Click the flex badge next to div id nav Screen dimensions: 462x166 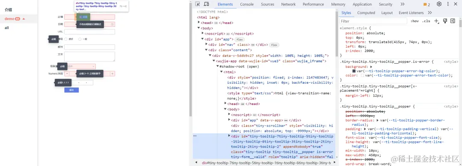(274, 45)
